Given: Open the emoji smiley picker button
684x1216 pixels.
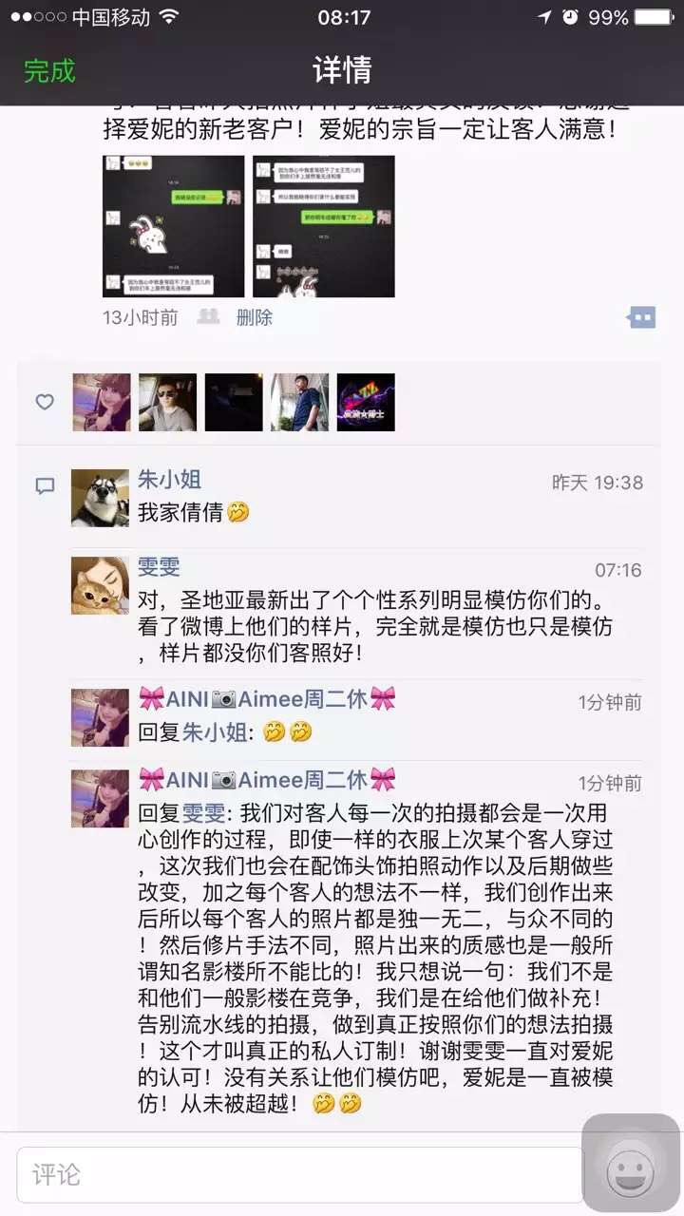Looking at the screenshot, I should click(x=630, y=1175).
